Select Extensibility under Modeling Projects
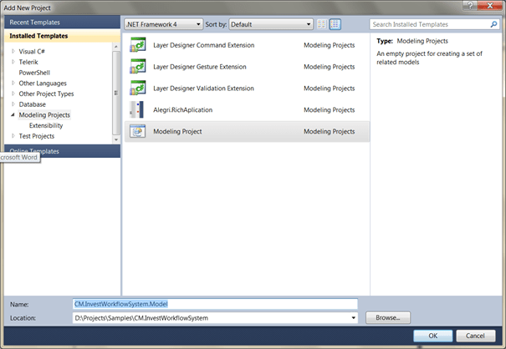506x349 pixels. point(45,125)
